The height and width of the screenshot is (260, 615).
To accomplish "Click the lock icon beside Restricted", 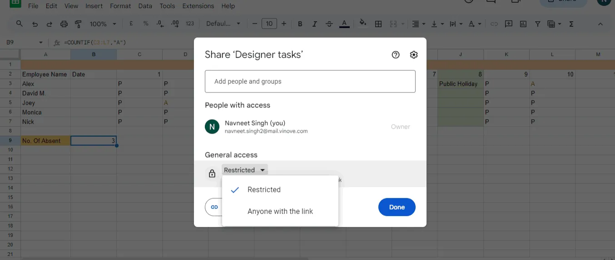I will coord(212,173).
